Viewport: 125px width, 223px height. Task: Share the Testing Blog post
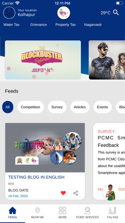pos(76,193)
